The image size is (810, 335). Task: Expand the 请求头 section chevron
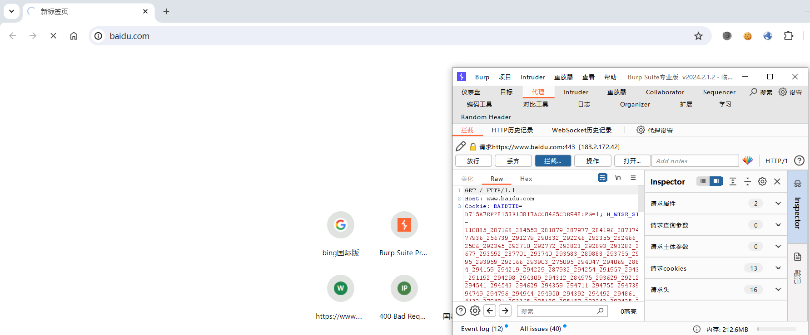778,289
